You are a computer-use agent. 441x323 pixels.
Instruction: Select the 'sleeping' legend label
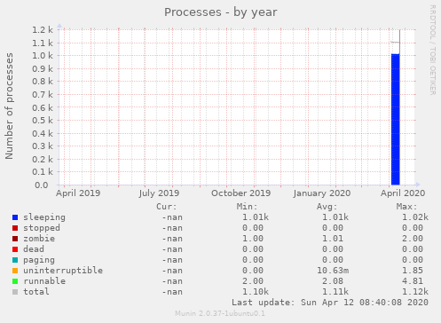(x=44, y=217)
